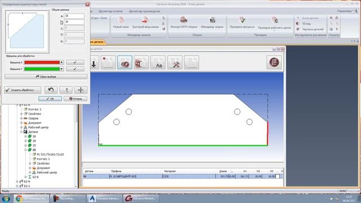Confirm the dialog with OK

click(x=50, y=99)
